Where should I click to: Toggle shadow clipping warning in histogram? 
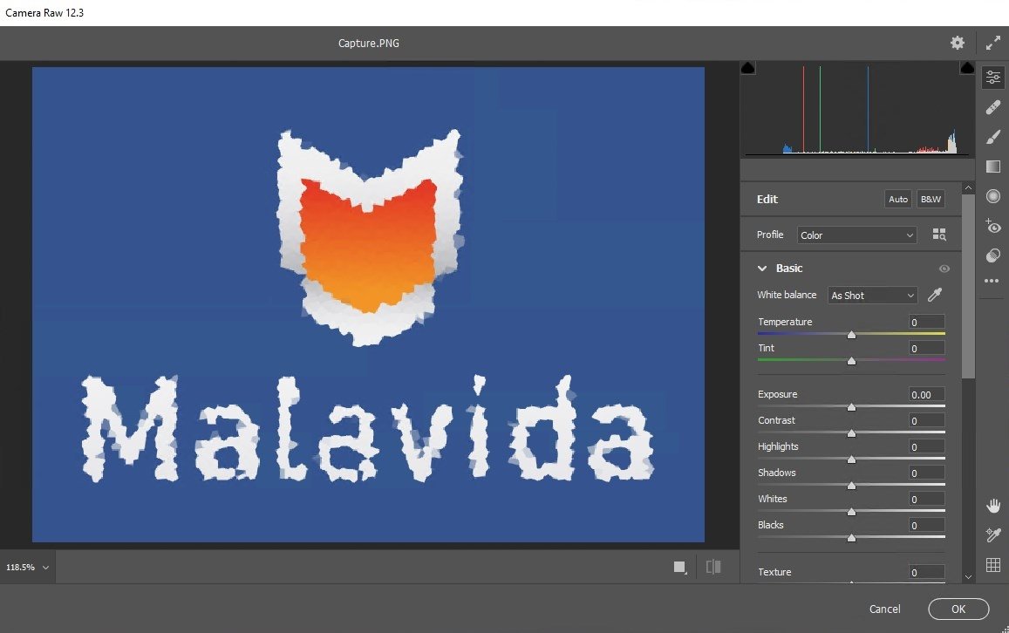[x=747, y=67]
